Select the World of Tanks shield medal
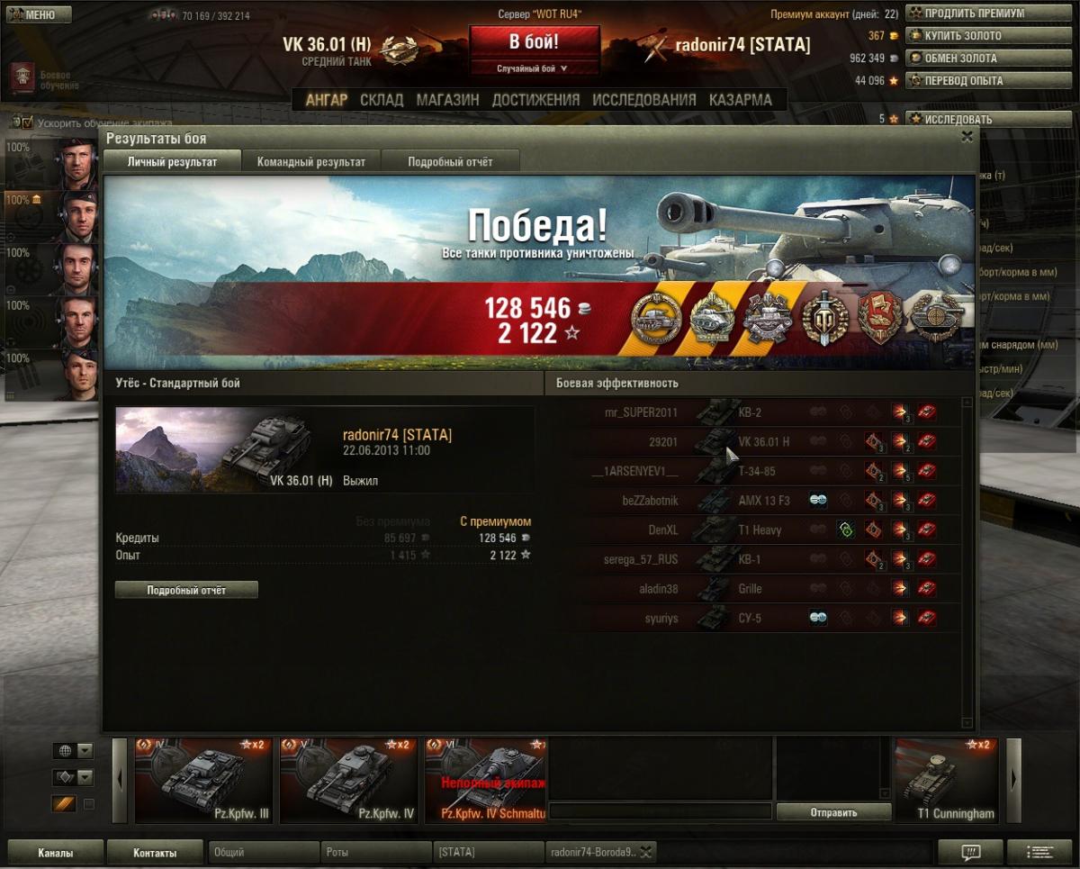Viewport: 1080px width, 869px height. point(824,317)
